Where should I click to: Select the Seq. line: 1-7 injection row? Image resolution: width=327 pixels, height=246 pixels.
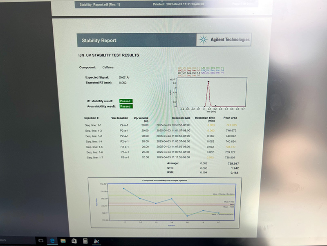94,157
